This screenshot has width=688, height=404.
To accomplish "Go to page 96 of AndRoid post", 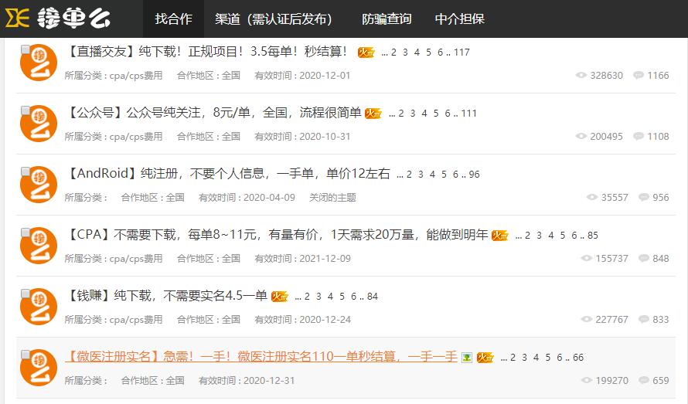I will coord(474,175).
